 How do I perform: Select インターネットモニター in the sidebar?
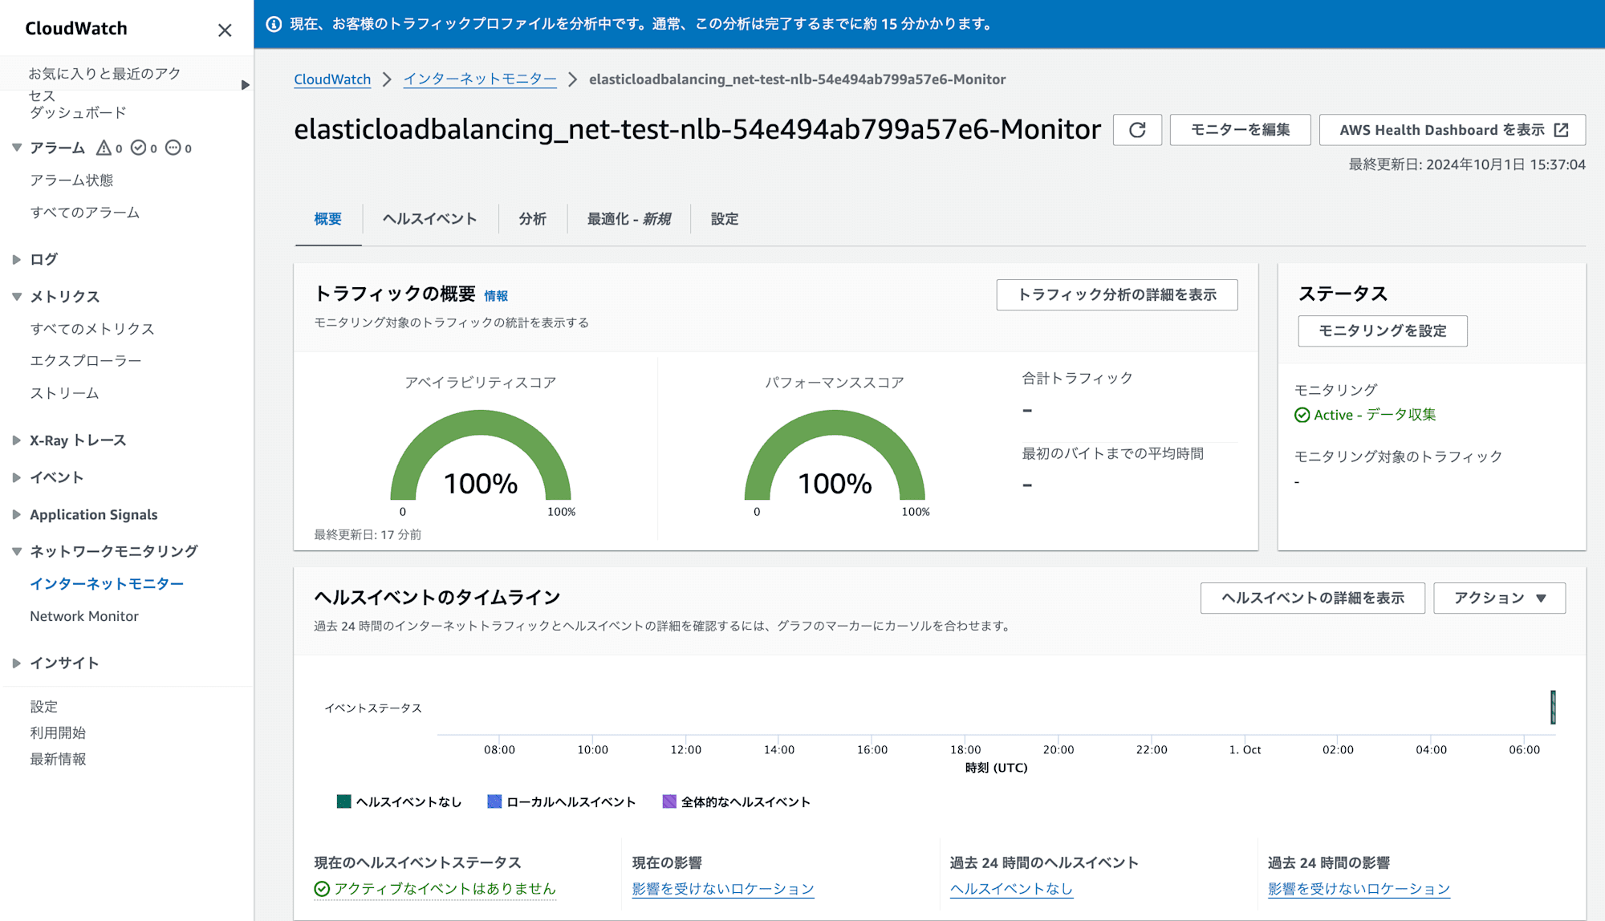[x=107, y=584]
